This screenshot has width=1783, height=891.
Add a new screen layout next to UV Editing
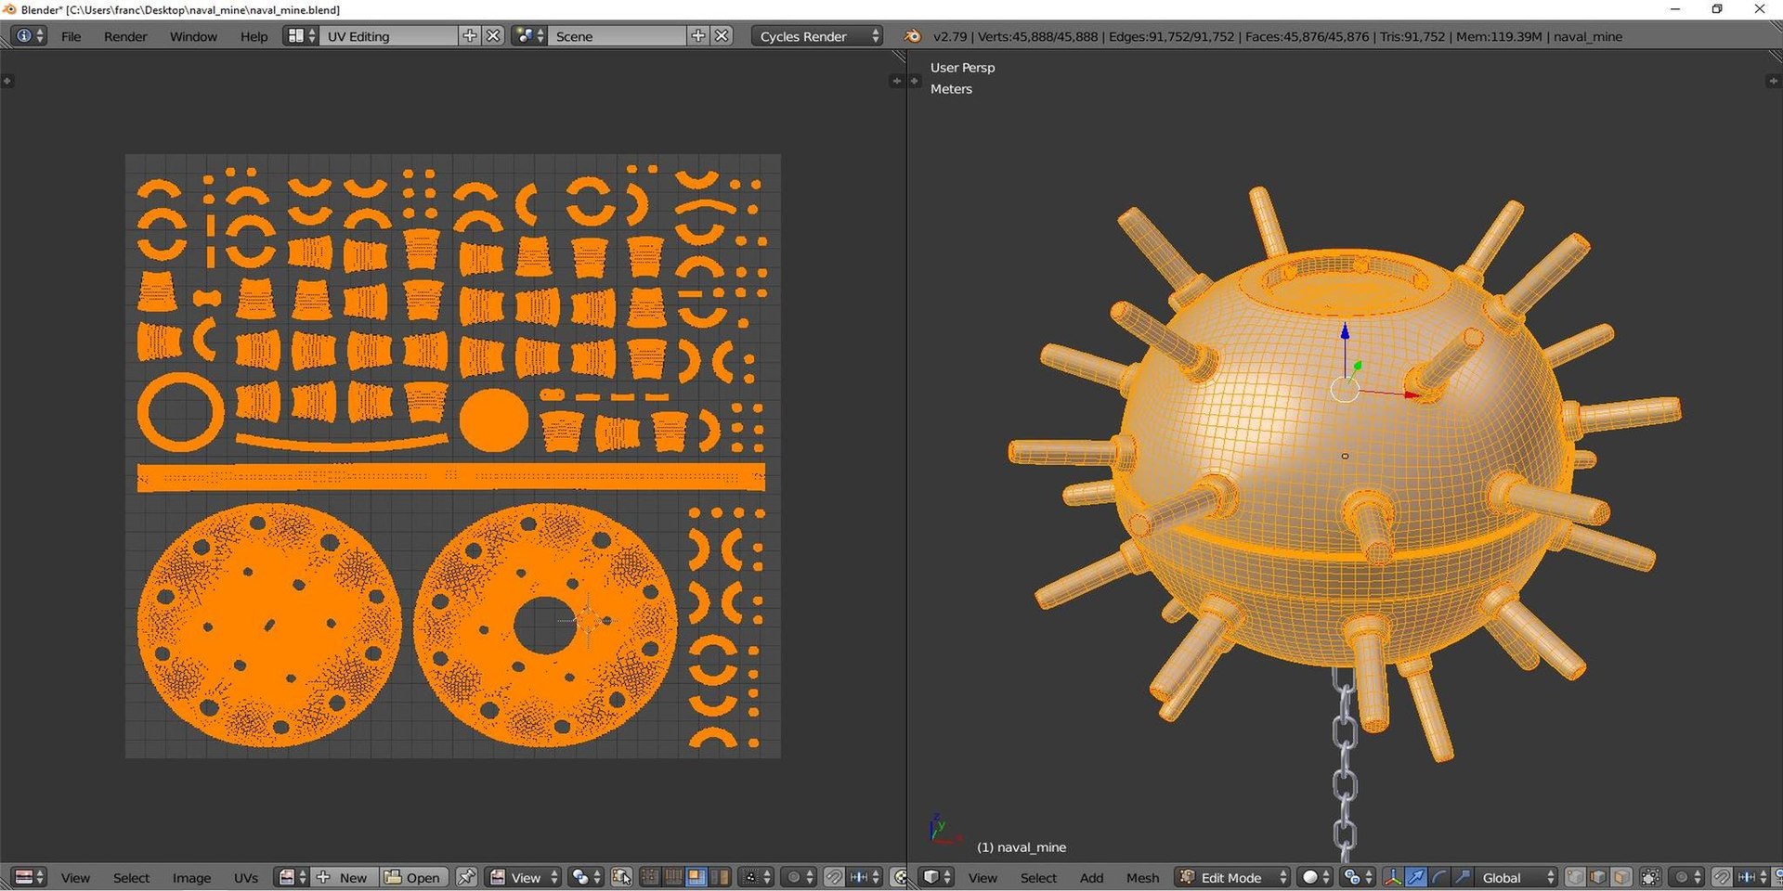point(470,36)
